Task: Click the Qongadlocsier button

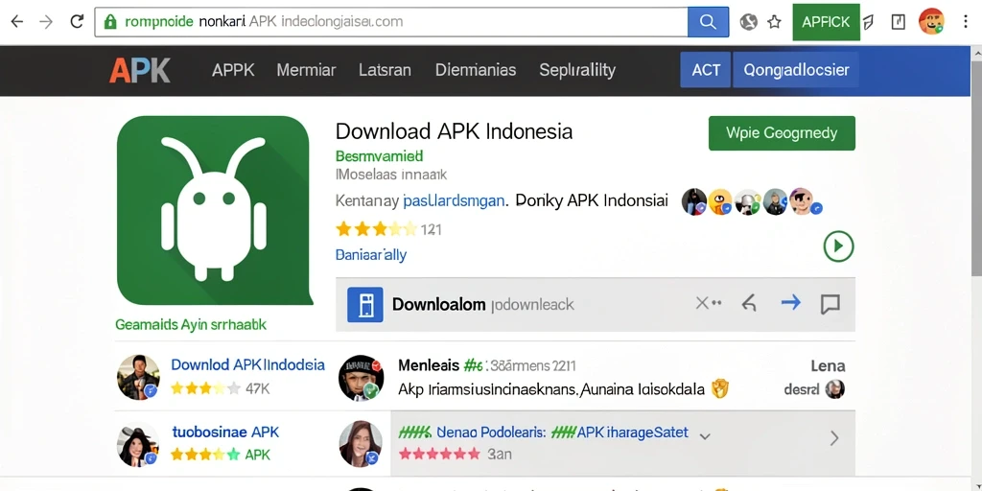Action: tap(796, 70)
